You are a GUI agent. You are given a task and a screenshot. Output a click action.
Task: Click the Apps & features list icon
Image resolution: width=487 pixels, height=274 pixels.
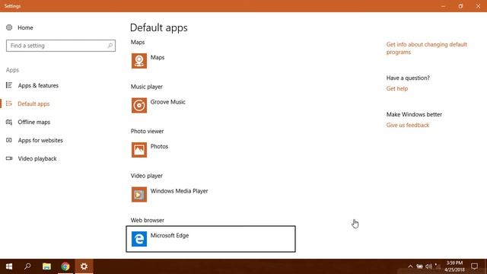point(9,85)
